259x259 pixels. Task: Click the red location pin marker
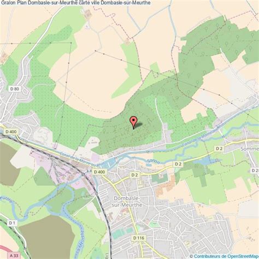coord(133,123)
